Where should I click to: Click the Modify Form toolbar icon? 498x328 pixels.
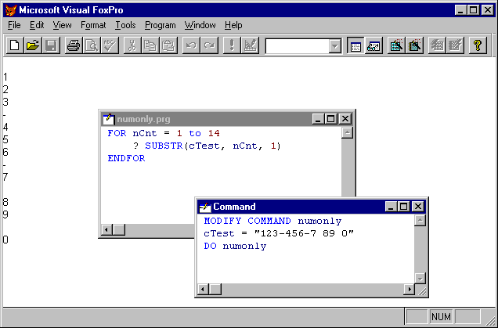(x=251, y=45)
